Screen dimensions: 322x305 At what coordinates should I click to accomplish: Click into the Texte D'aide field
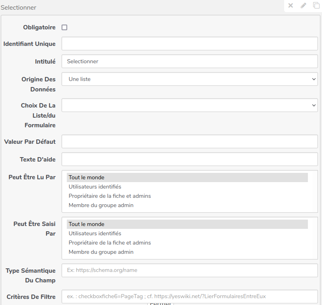pos(190,159)
